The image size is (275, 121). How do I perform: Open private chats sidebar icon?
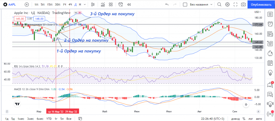(270, 94)
